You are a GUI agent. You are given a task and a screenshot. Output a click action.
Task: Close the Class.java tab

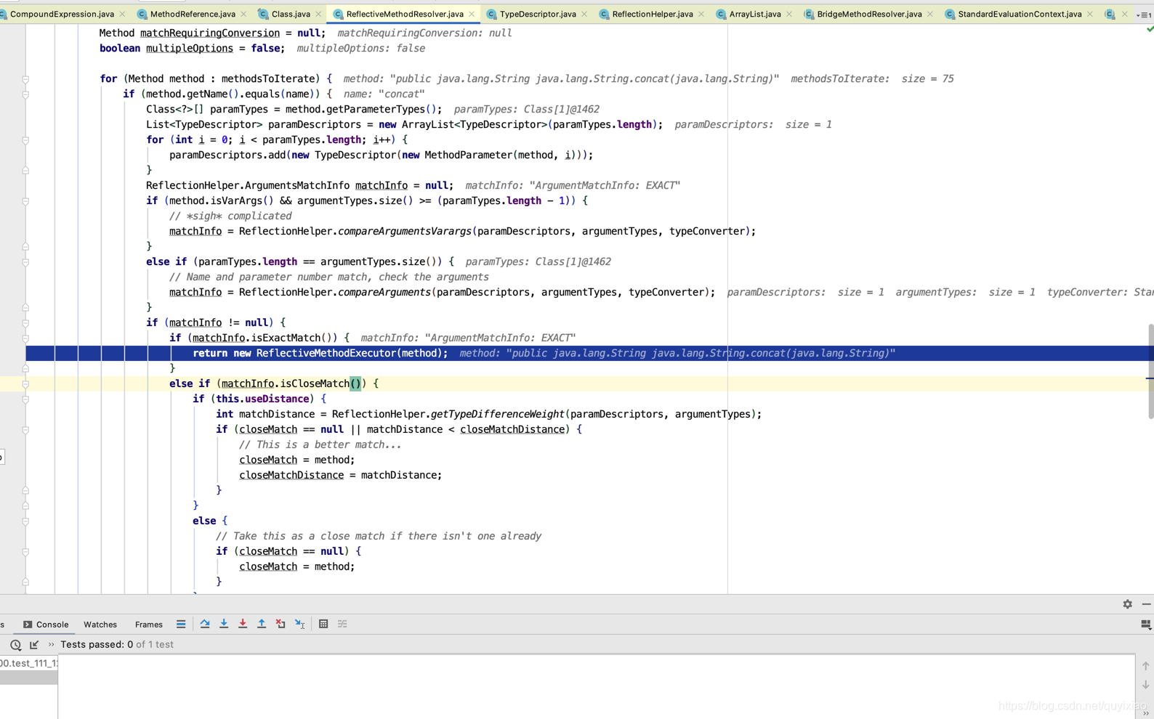(x=318, y=15)
